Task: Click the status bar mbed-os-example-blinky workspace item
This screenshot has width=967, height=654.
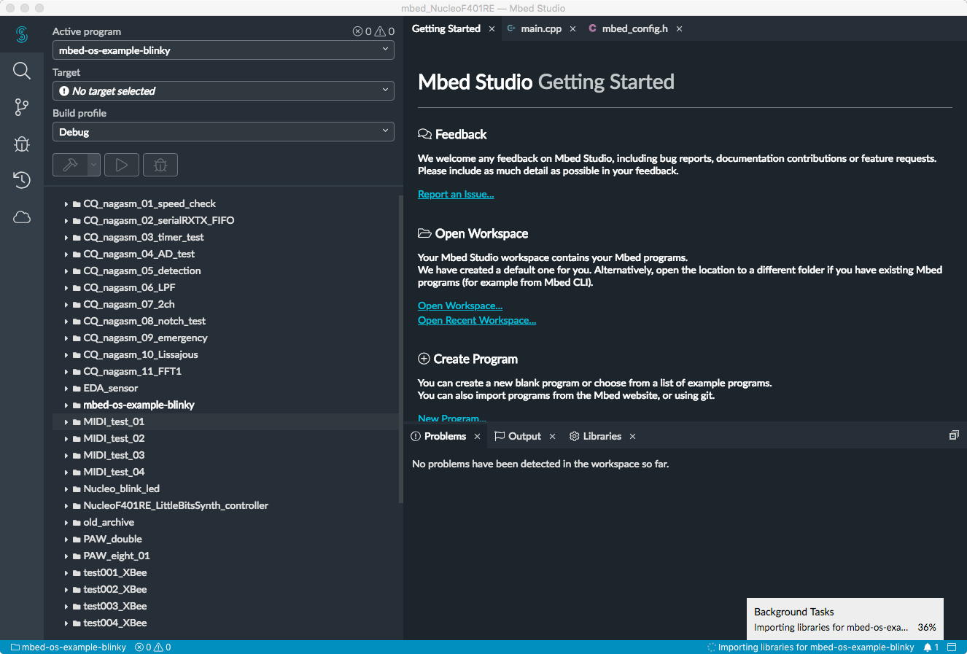Action: click(x=69, y=647)
